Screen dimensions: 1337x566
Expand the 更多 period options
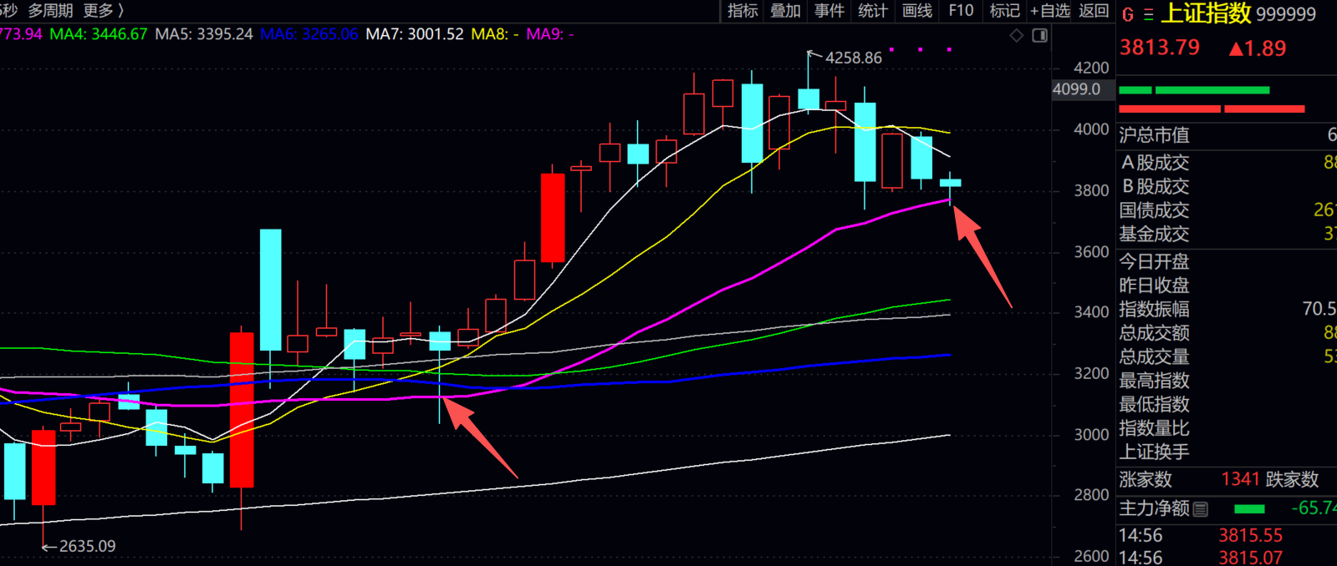pyautogui.click(x=104, y=11)
